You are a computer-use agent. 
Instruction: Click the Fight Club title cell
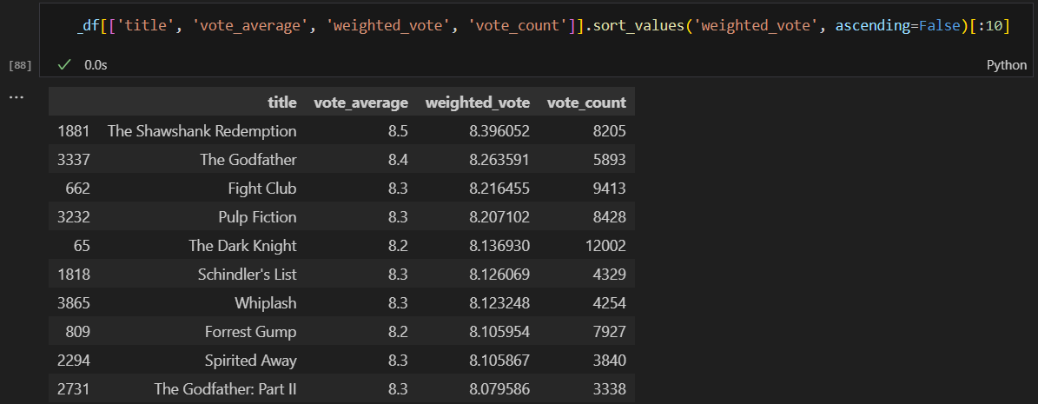(262, 188)
